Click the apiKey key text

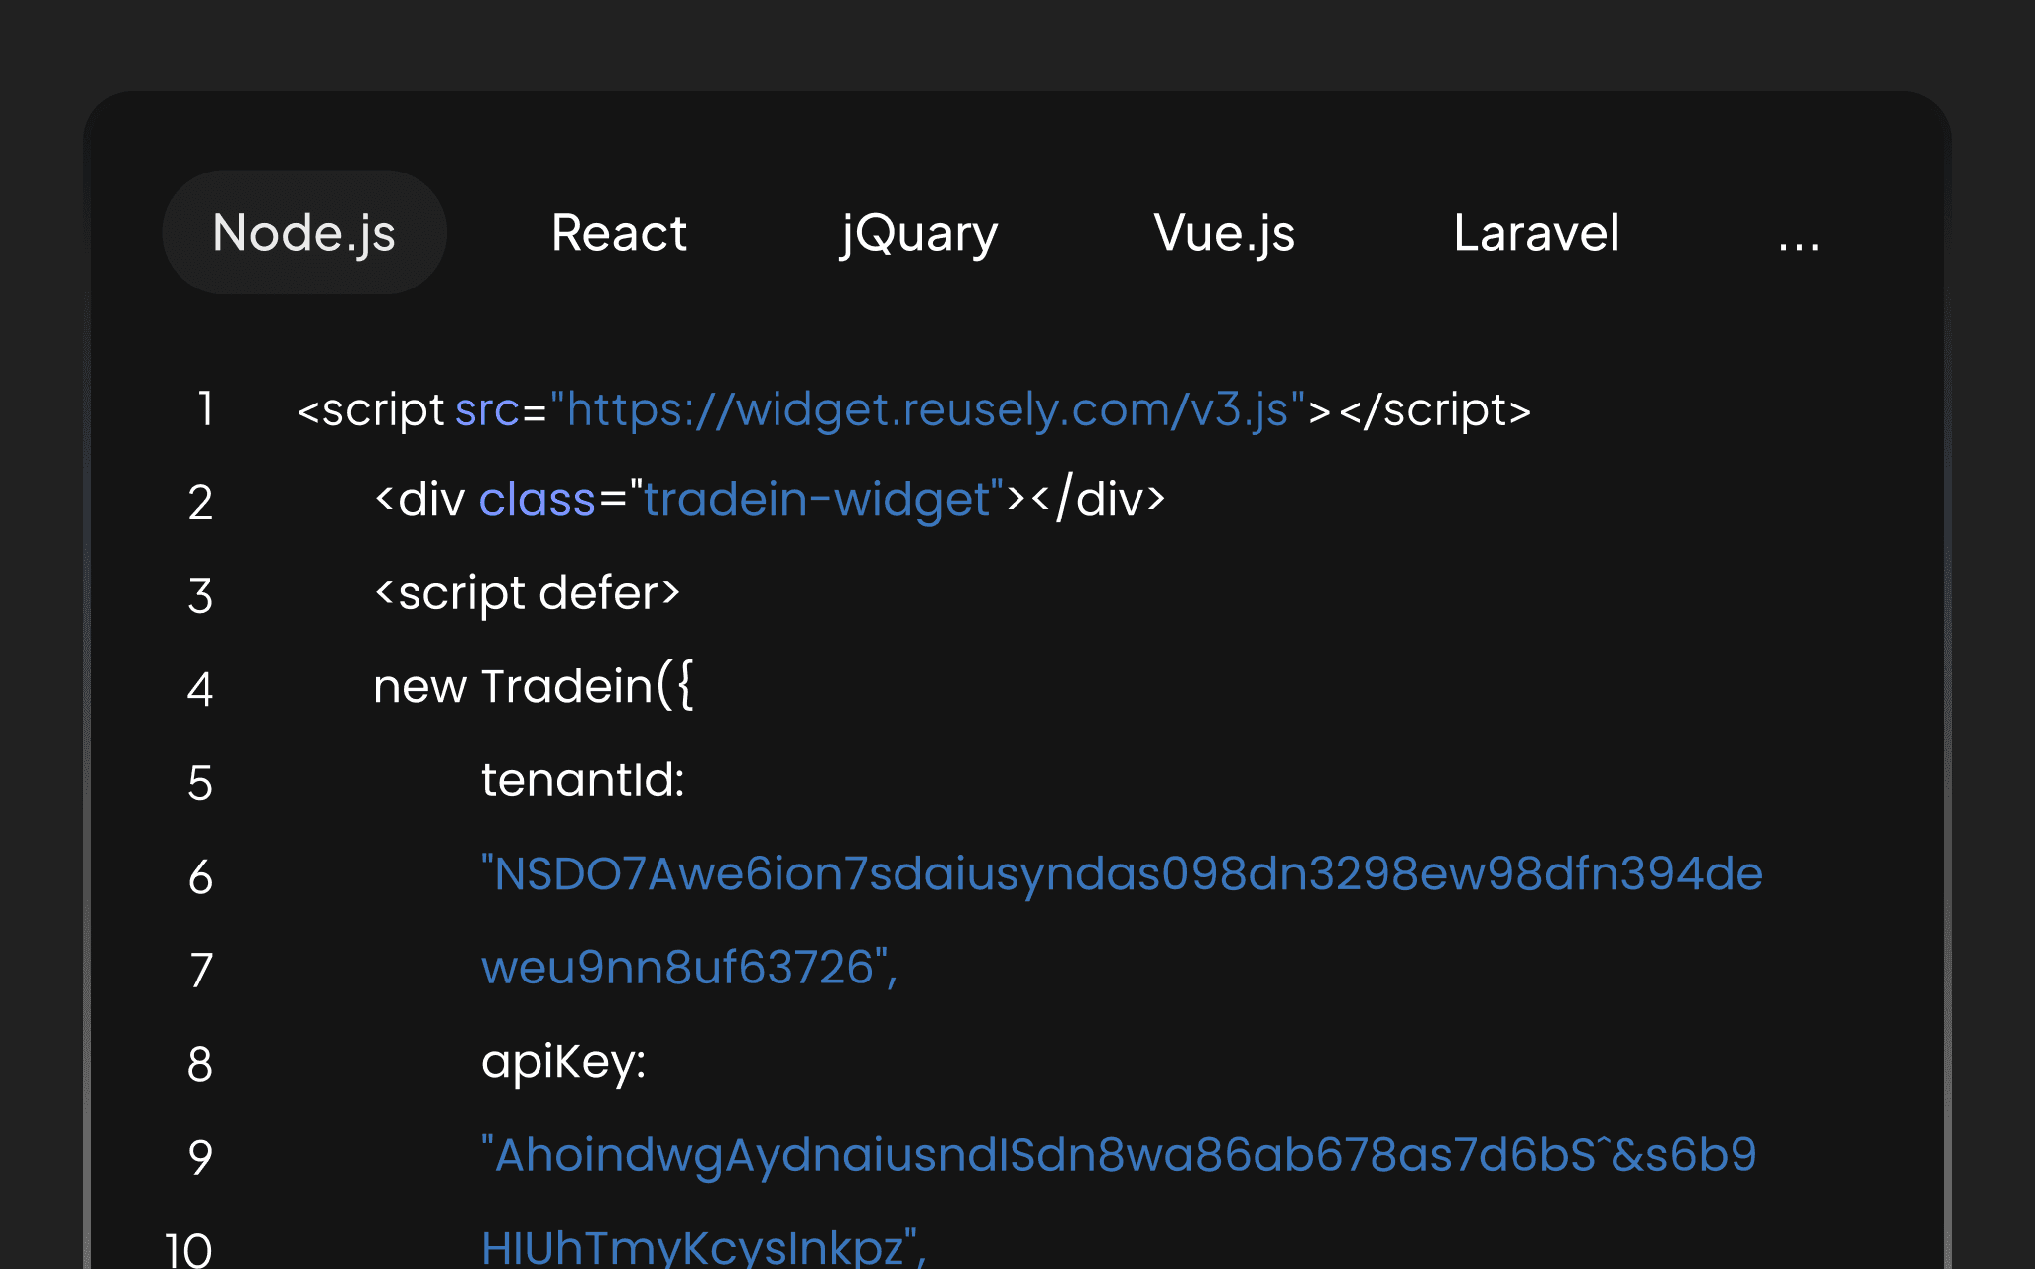tap(563, 1063)
